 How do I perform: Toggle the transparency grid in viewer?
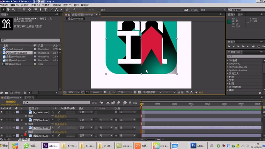139,93
